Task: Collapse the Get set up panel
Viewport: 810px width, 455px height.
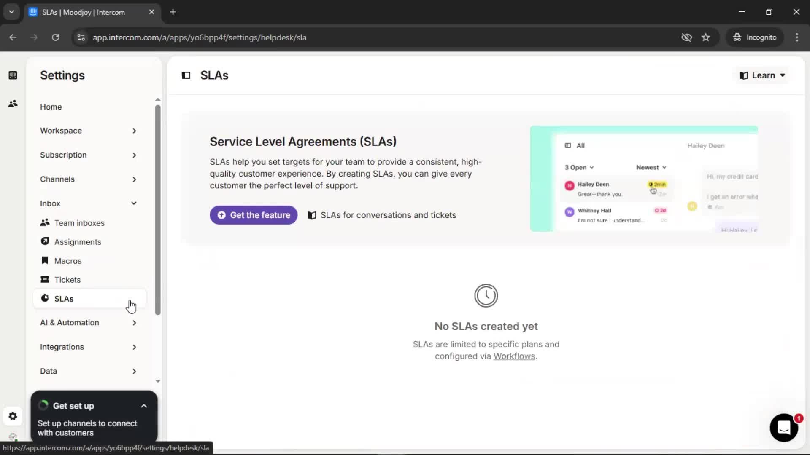Action: [x=144, y=406]
